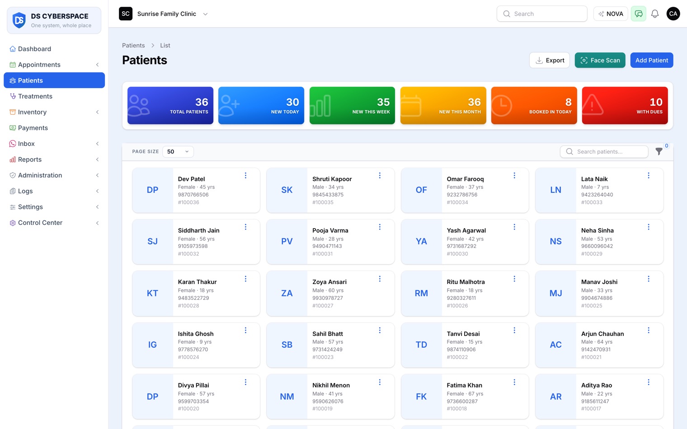Open Lata Naik three-dot menu
The width and height of the screenshot is (687, 429).
pos(649,176)
